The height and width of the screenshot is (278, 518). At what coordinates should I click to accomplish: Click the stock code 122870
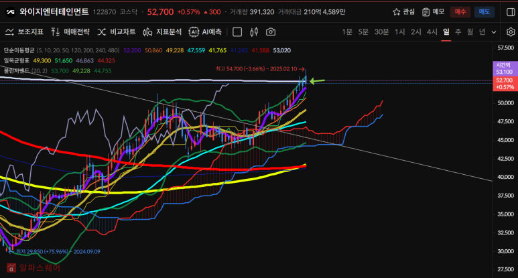tap(105, 12)
